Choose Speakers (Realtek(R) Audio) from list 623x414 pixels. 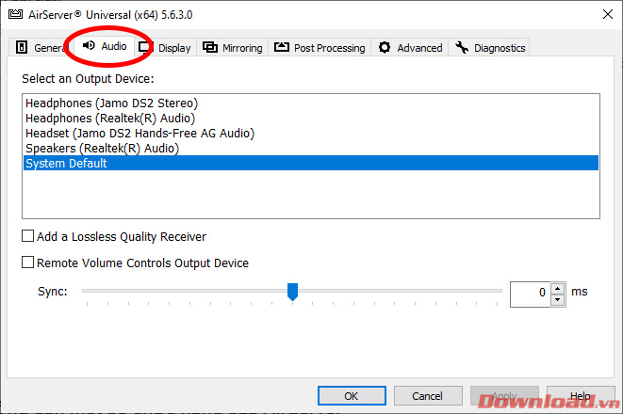(102, 148)
